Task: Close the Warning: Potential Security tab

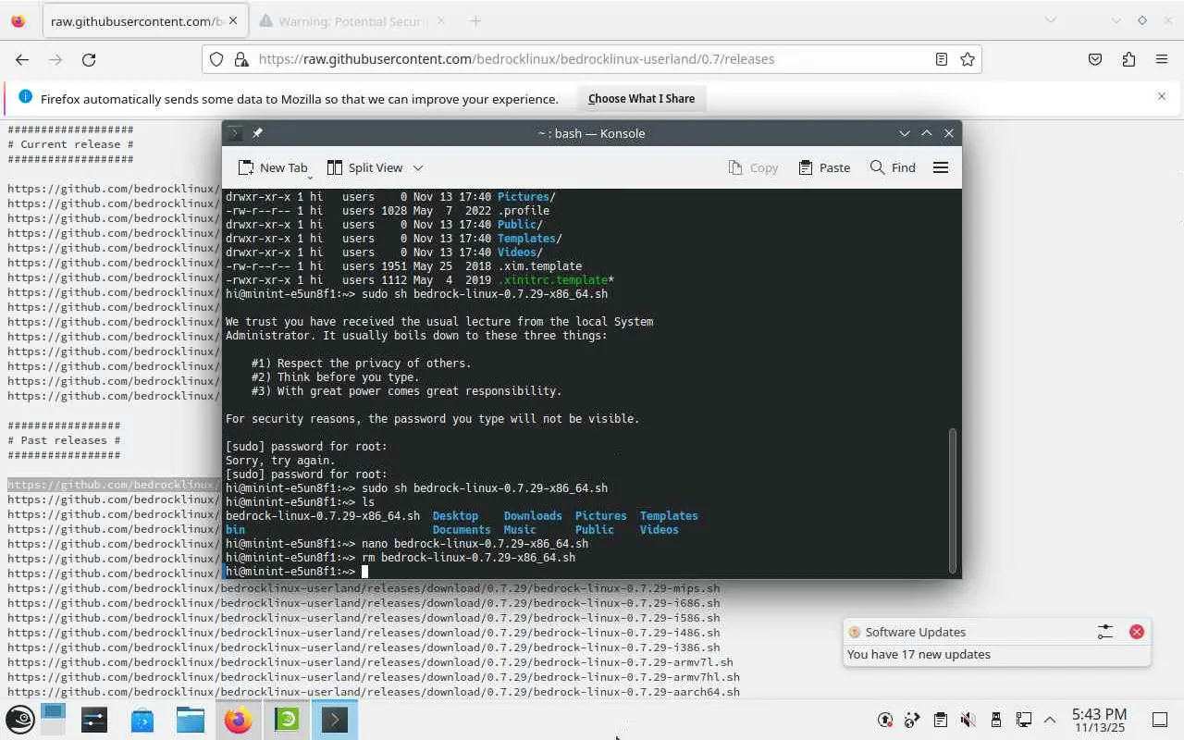Action: pos(439,20)
